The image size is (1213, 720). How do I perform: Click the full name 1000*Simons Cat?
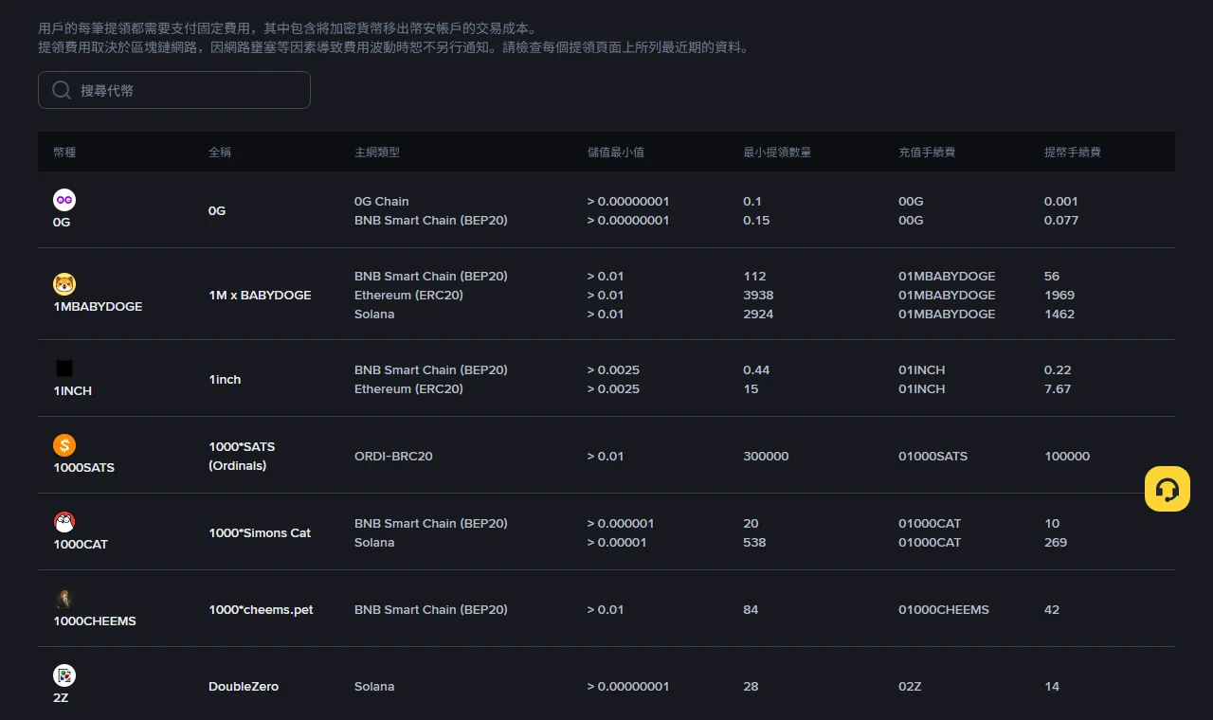pos(260,532)
